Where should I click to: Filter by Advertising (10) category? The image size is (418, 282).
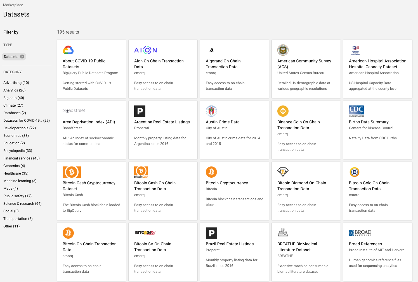coord(16,83)
